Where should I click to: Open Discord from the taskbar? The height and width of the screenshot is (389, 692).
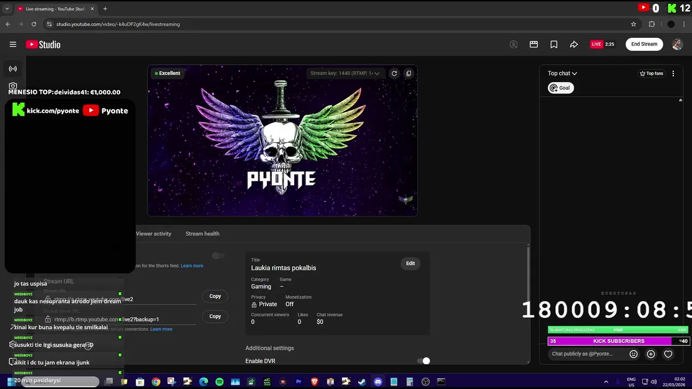point(378,381)
